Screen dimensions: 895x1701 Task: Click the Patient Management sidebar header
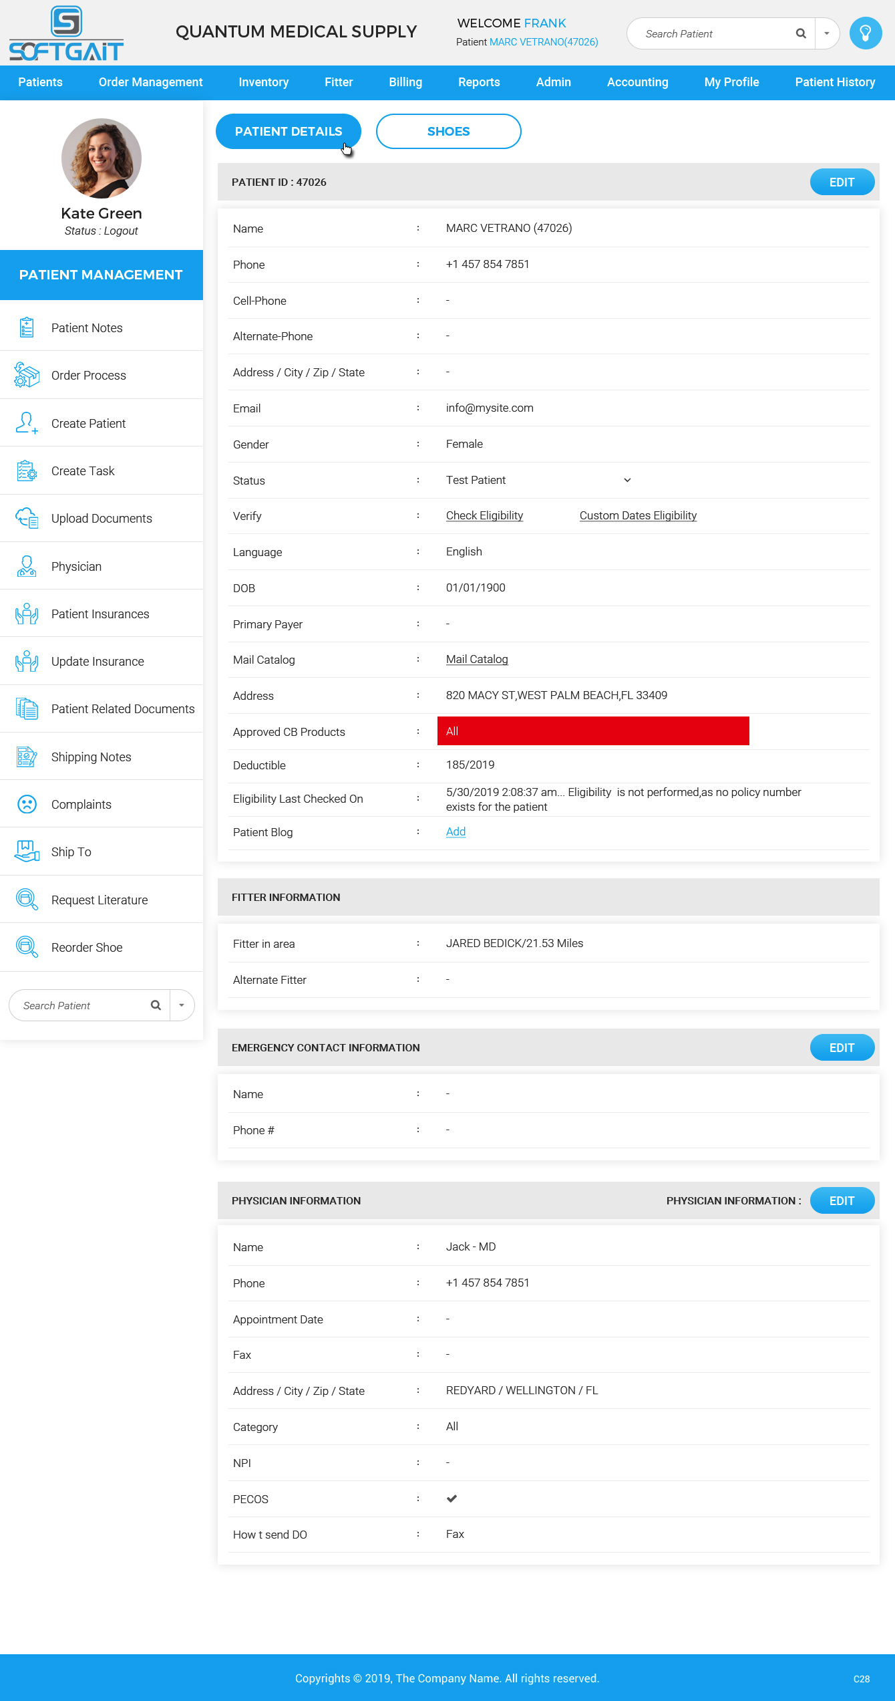tap(102, 275)
